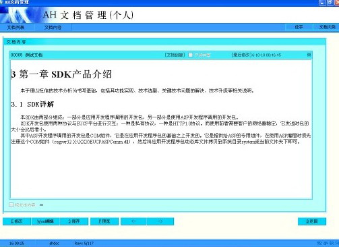This screenshot has height=247, width=339.
Task: Click the AH 文档管理 (个人) banner title
Action: click(x=88, y=15)
